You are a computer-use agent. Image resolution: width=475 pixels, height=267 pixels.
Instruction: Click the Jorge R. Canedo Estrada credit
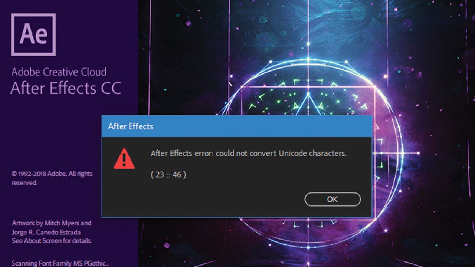click(x=46, y=232)
